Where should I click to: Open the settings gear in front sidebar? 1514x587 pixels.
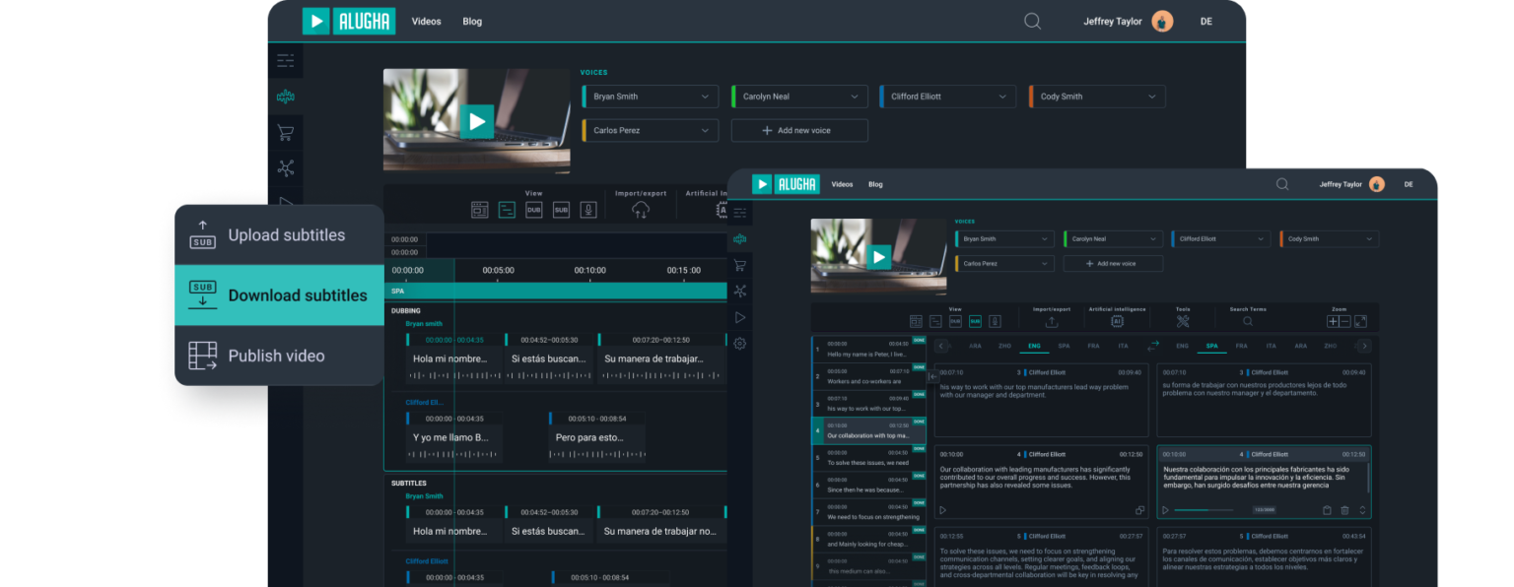coord(739,344)
